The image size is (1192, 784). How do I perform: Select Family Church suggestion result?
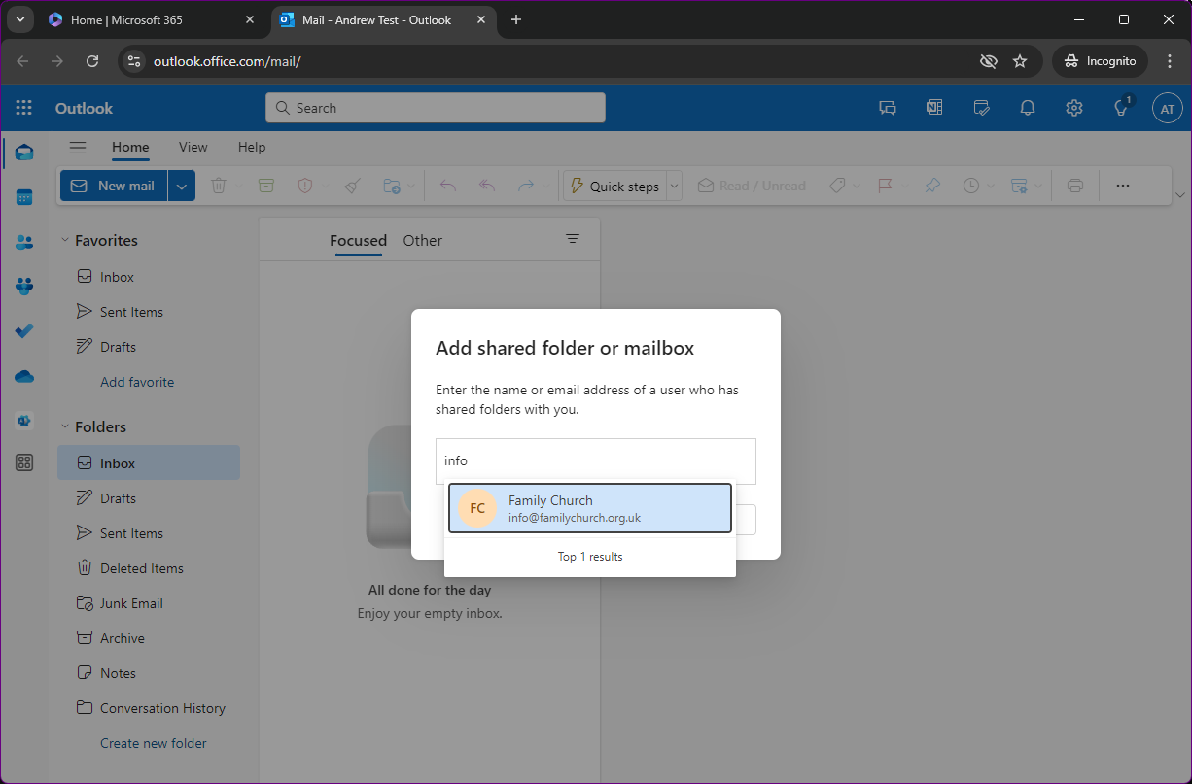pyautogui.click(x=590, y=508)
